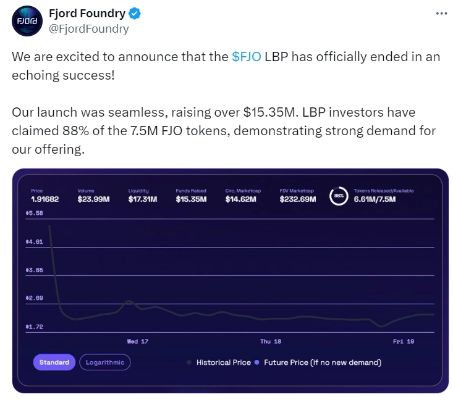Click the Volume $23.99M stat
The image size is (453, 400).
93,199
